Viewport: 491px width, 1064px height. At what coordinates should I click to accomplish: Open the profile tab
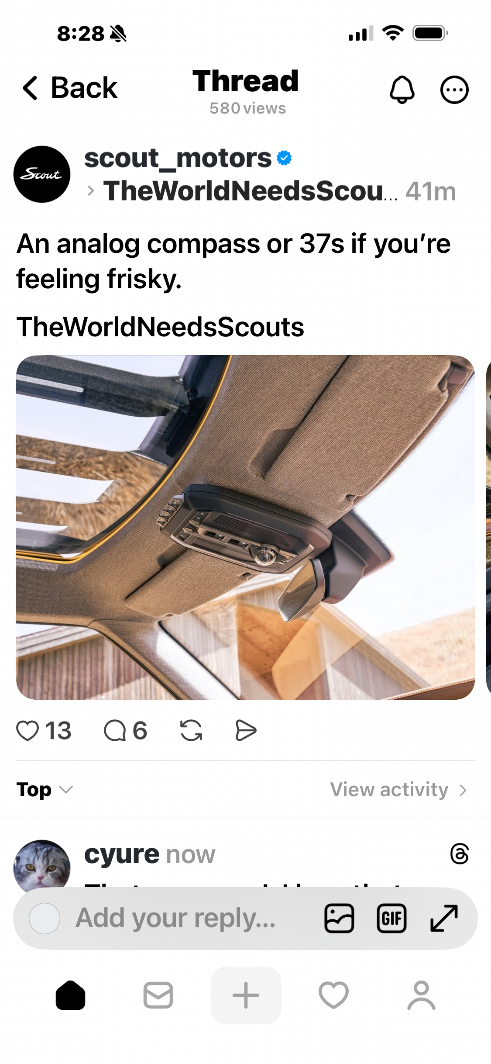pos(421,995)
